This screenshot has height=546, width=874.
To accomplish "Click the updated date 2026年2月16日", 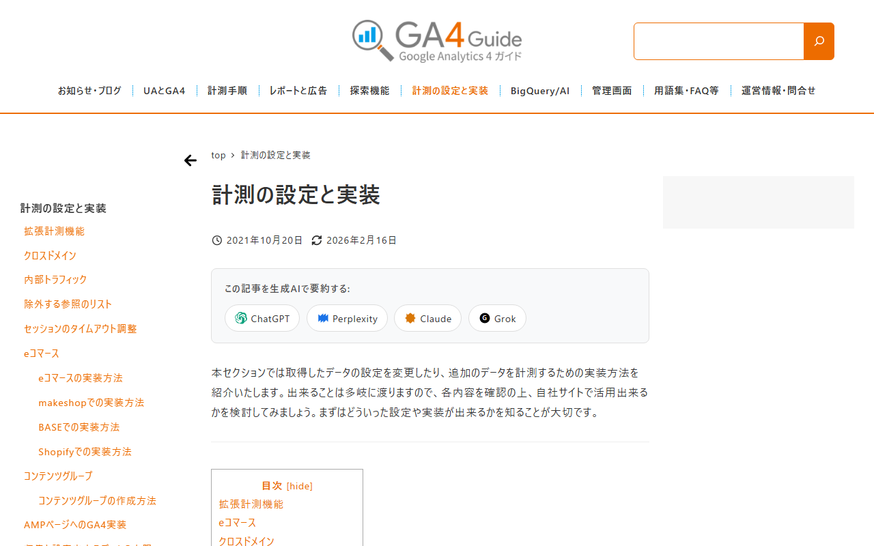I will [361, 240].
